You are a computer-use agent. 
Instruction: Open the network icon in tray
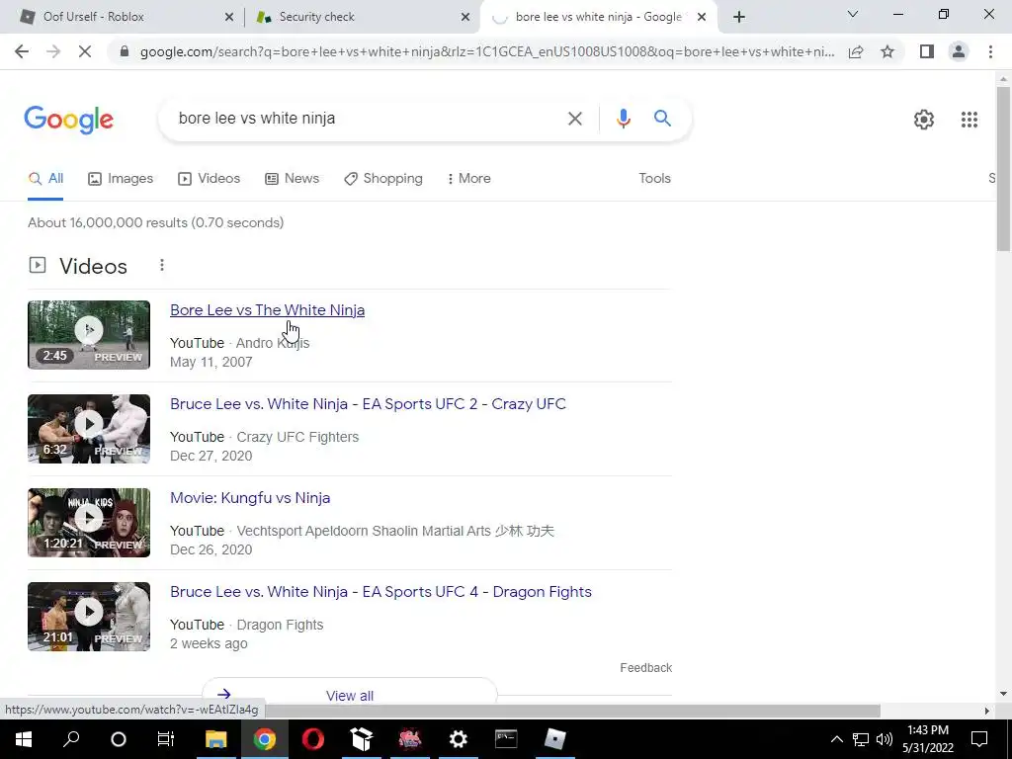click(861, 739)
